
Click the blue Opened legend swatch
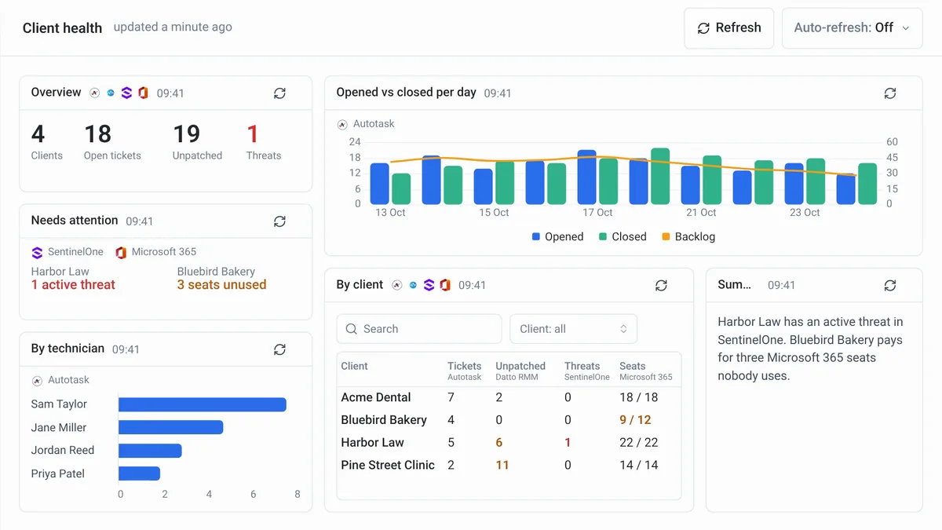click(x=536, y=237)
